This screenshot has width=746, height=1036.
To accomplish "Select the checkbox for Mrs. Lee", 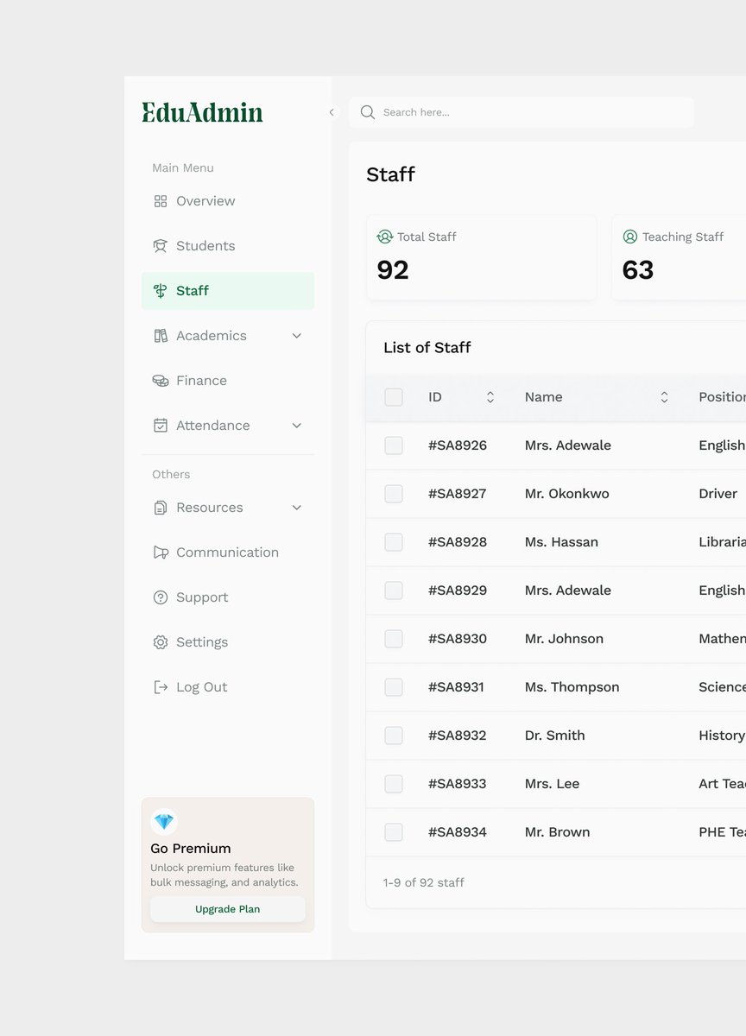I will pyautogui.click(x=394, y=784).
